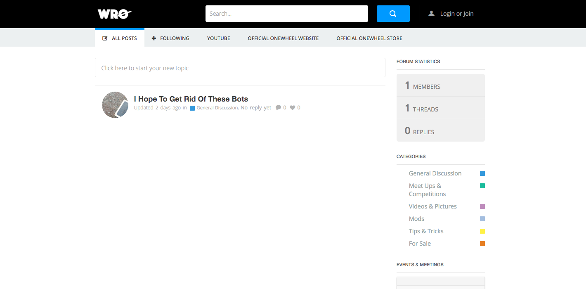Click the Meet Ups & Competitions green swatch
The width and height of the screenshot is (586, 289).
point(482,186)
